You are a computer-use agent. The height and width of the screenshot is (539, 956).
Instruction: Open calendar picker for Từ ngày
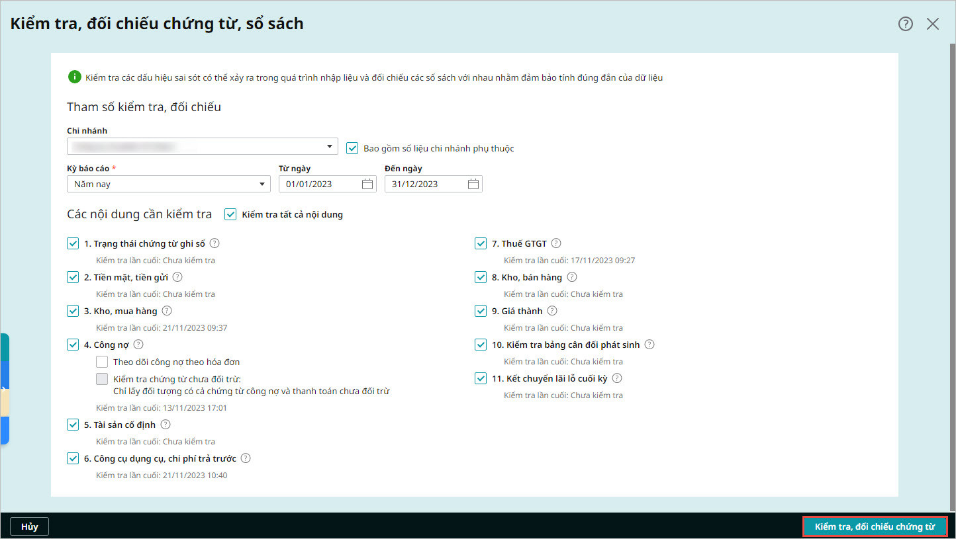click(367, 184)
